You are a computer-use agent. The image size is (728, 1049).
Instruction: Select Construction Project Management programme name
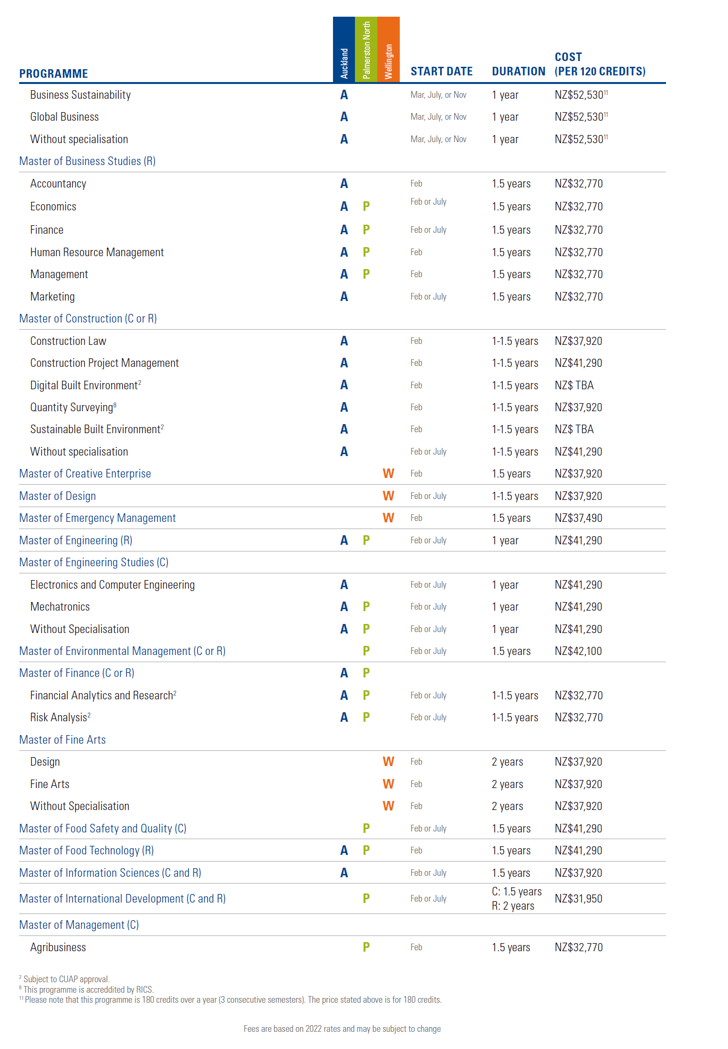104,363
